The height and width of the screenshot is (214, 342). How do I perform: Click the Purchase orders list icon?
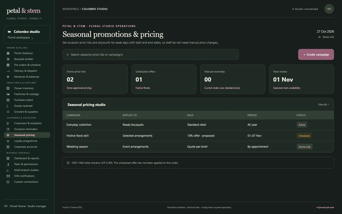[8, 100]
